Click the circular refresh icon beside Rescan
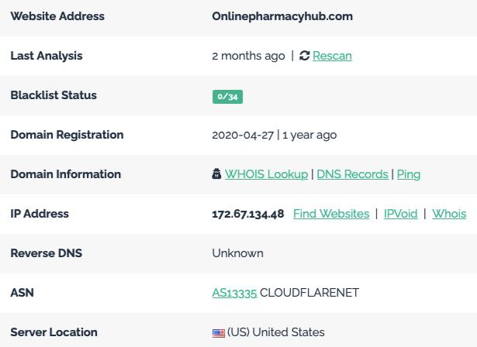 (304, 56)
